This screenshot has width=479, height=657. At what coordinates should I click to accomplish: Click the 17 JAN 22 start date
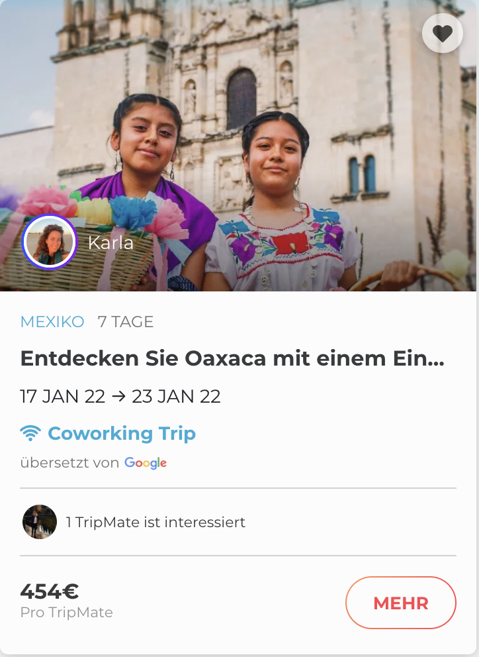[63, 396]
